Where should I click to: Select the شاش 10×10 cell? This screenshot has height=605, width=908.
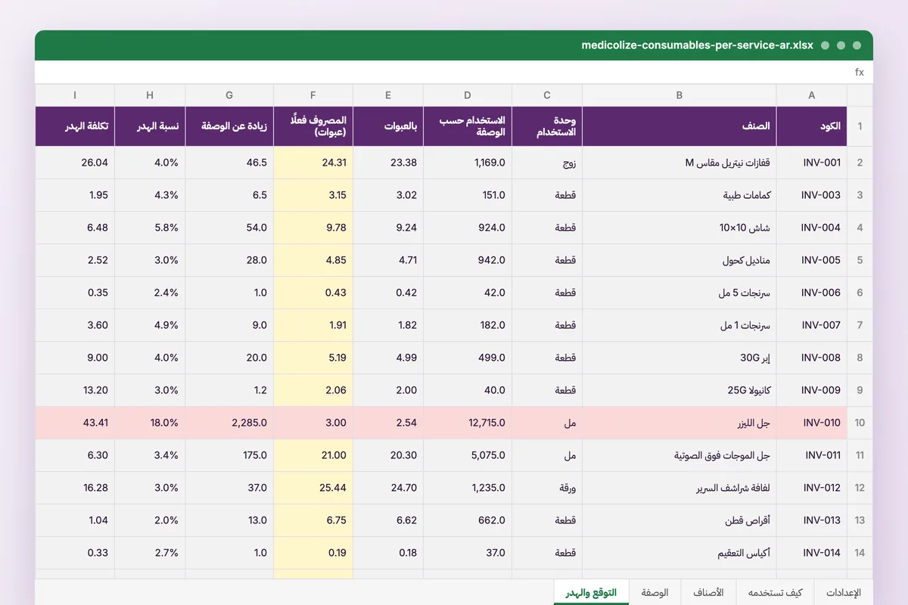coord(679,228)
